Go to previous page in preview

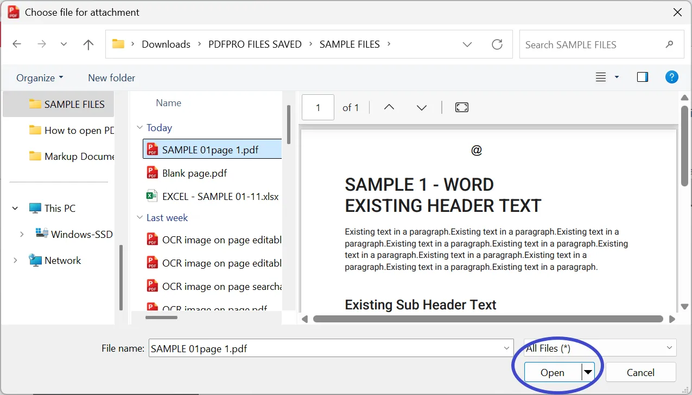pyautogui.click(x=389, y=107)
